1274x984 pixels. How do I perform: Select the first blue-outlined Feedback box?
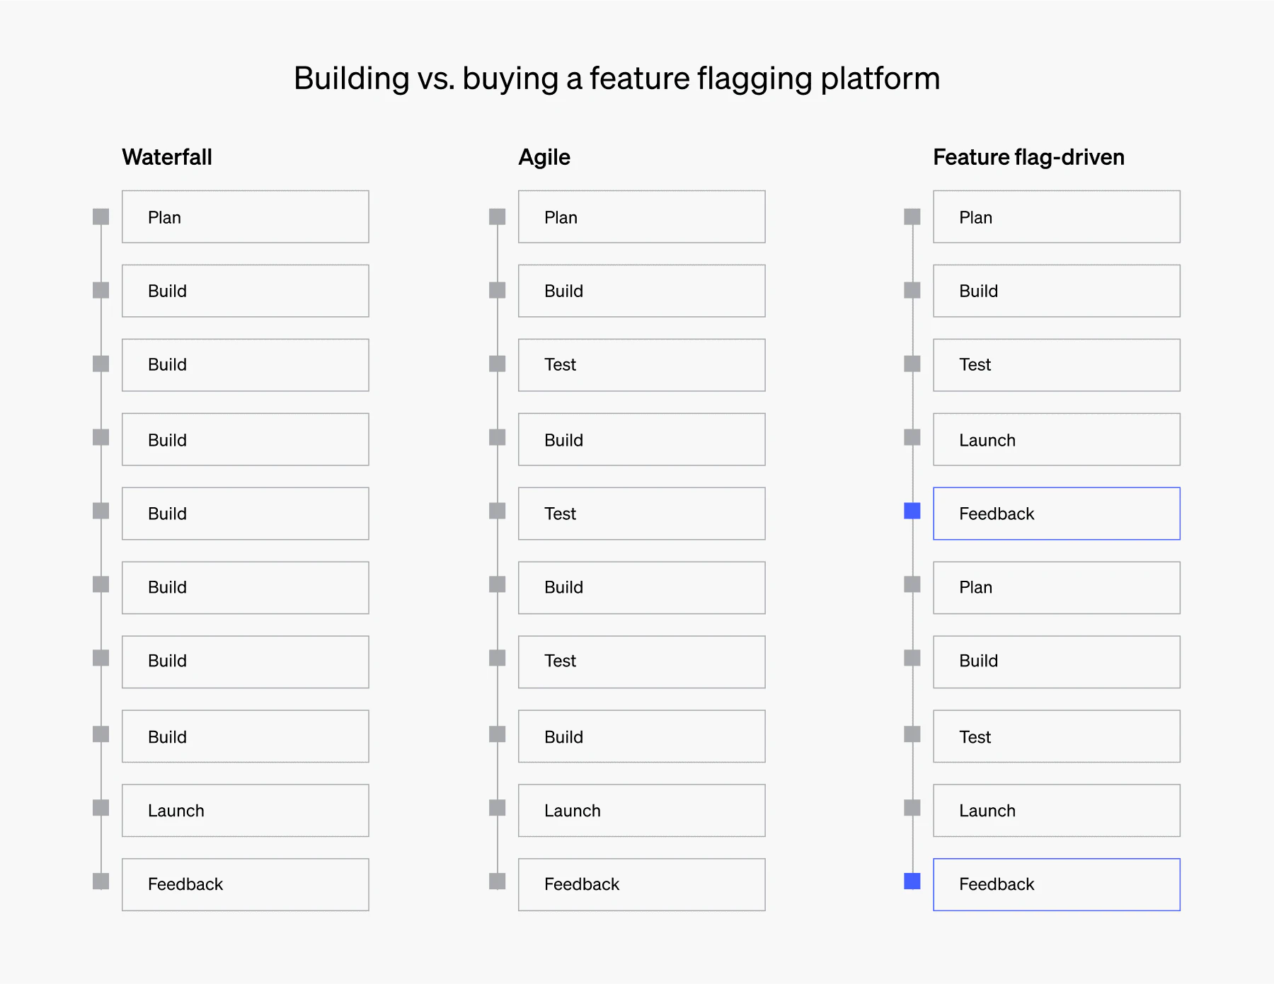[x=1056, y=514]
